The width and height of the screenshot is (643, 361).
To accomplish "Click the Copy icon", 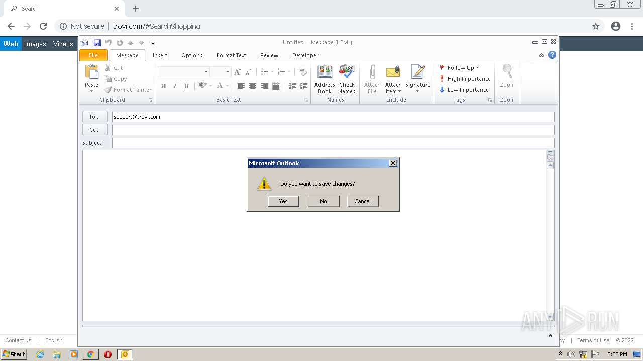I will tap(108, 79).
